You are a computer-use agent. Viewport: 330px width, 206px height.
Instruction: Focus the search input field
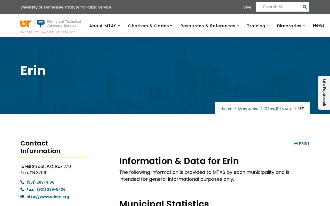pos(278,7)
